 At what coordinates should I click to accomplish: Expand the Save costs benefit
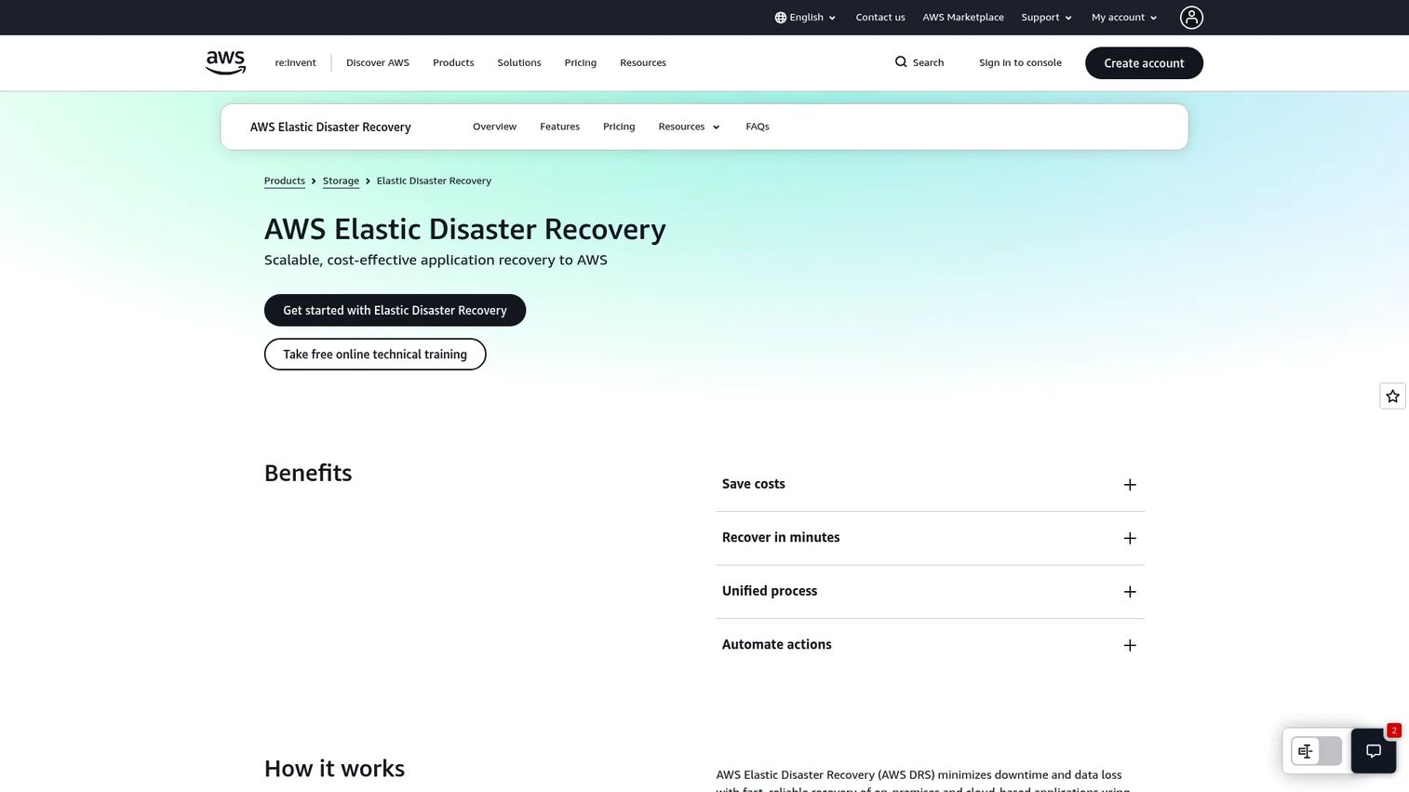pos(930,485)
